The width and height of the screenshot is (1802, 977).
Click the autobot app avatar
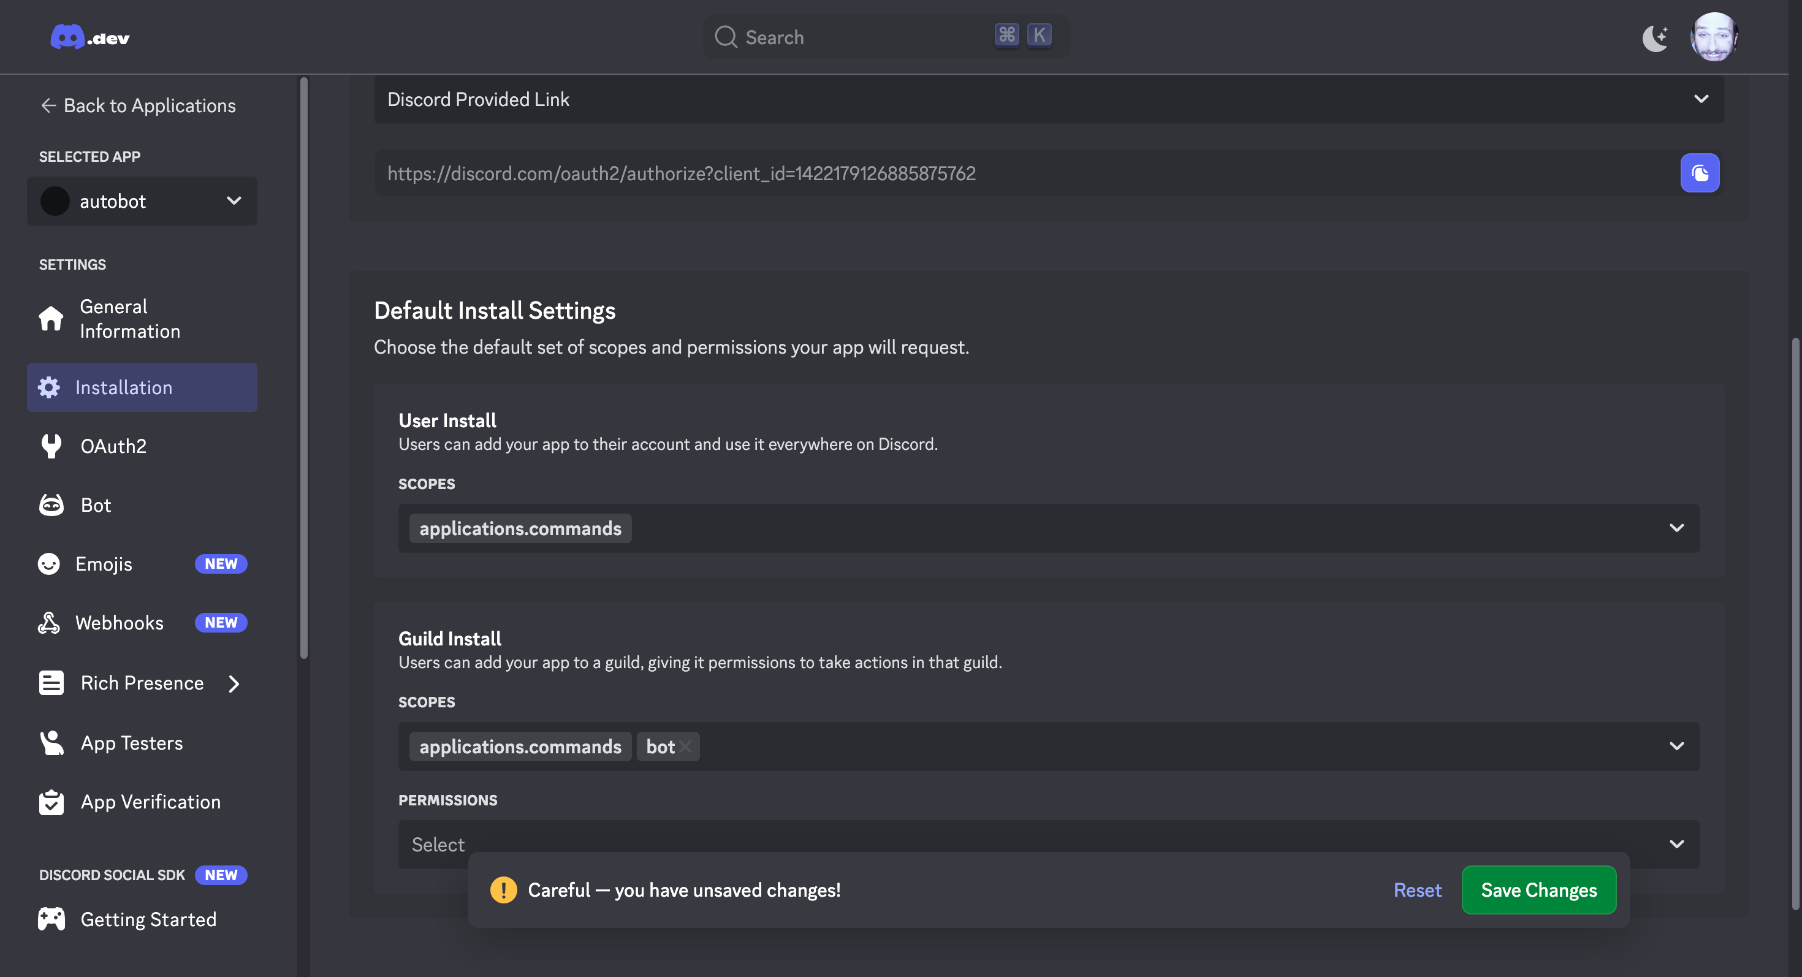55,202
